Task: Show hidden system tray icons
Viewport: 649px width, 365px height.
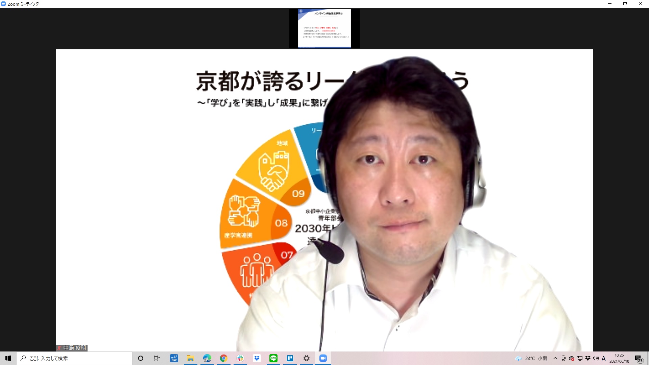Action: click(555, 358)
